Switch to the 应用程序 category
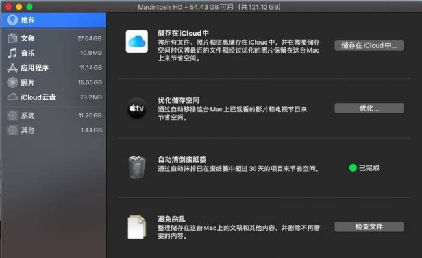Viewport: 422px width, 258px height. coord(53,67)
